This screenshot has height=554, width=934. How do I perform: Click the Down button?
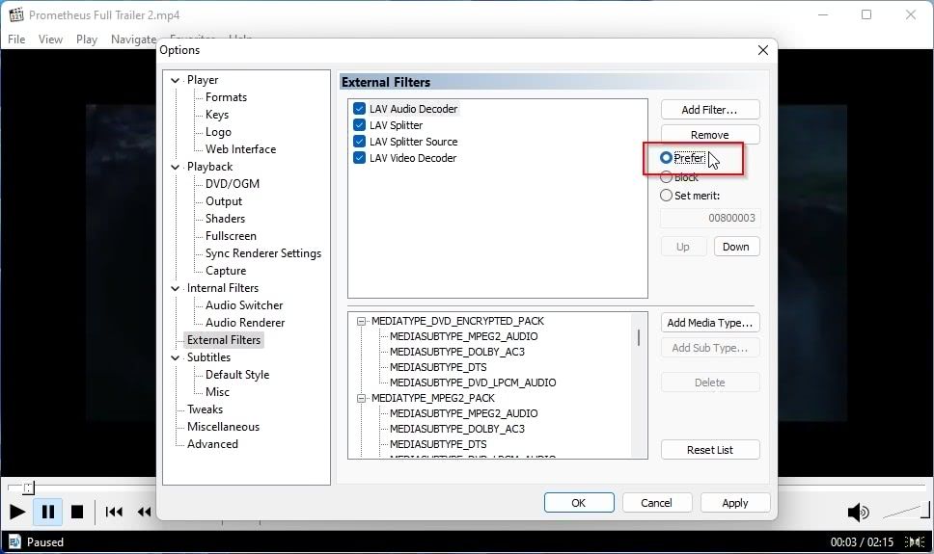[736, 247]
